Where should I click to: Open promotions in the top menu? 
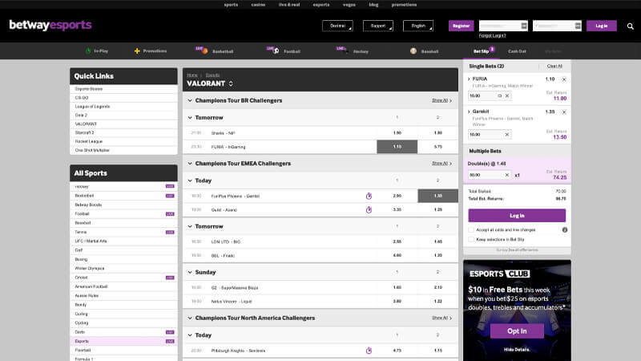[404, 5]
